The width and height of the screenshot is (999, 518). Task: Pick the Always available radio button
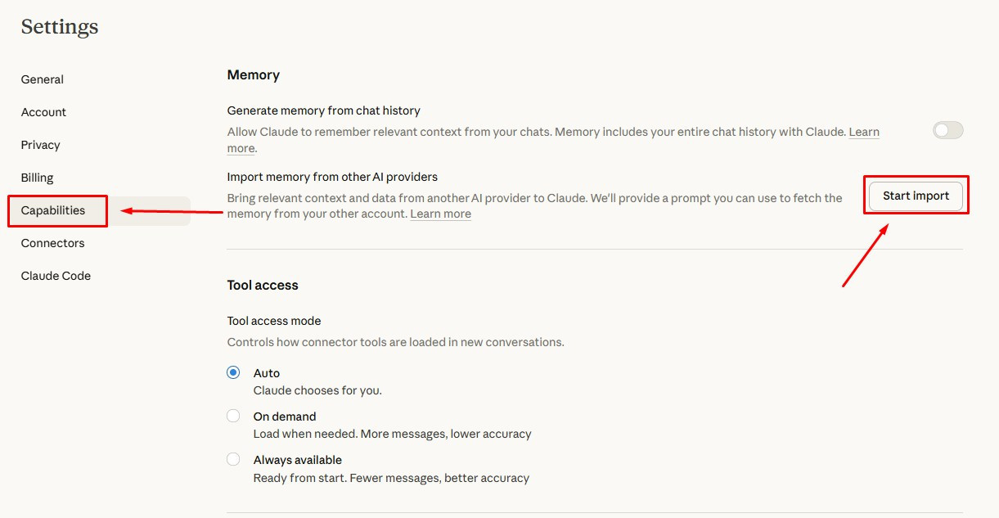click(234, 459)
